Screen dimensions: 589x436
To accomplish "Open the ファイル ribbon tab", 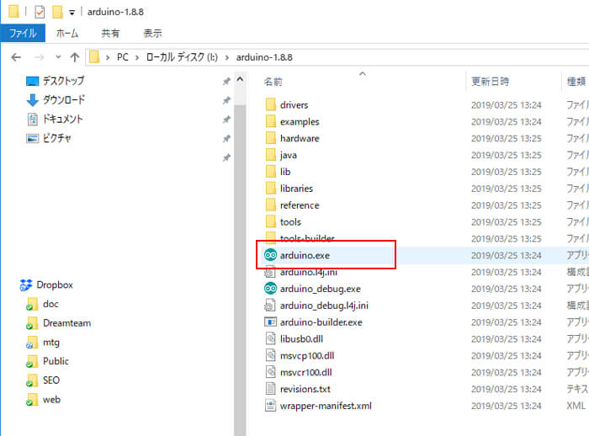I will click(23, 33).
